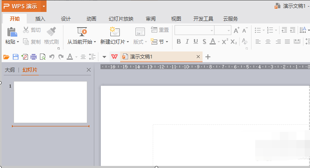310x168 pixels.
Task: Open the font name combo box
Action: click(194, 30)
